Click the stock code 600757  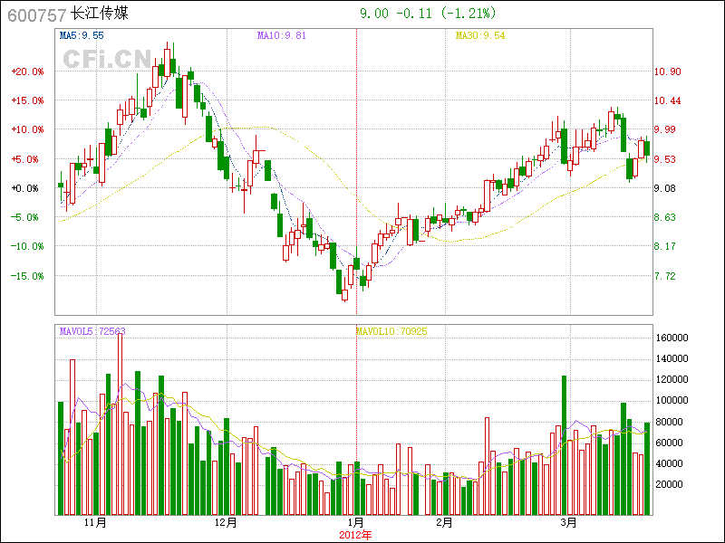(36, 14)
